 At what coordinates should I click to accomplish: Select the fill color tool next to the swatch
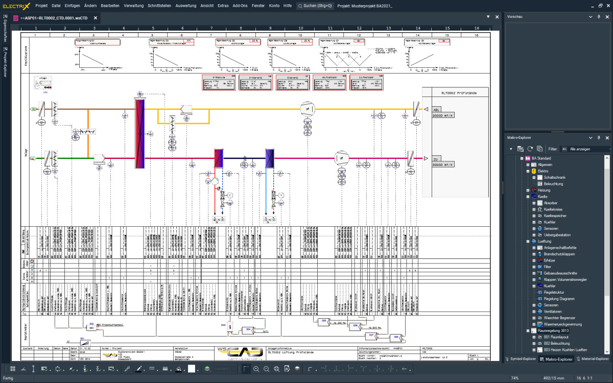178,369
